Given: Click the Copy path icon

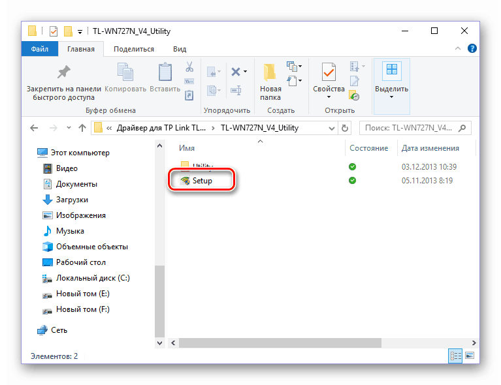Looking at the screenshot, I should (189, 82).
